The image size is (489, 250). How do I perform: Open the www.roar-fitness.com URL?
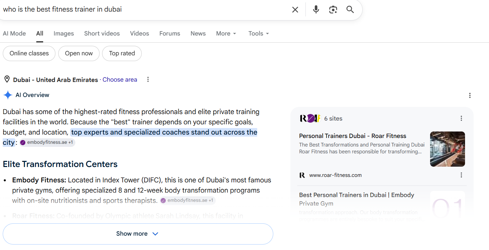[x=336, y=175]
